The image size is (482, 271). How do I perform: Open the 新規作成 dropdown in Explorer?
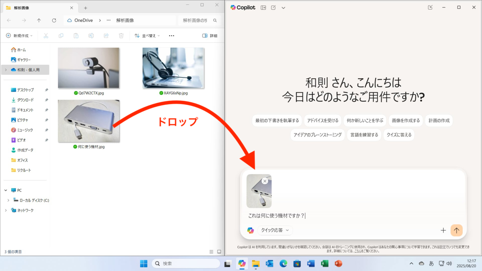point(20,36)
